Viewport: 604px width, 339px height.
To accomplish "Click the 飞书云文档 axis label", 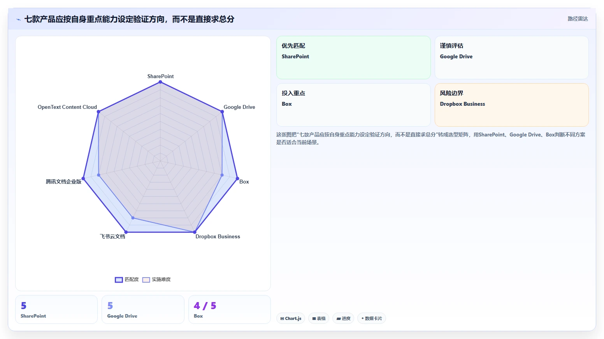I will 112,236.
